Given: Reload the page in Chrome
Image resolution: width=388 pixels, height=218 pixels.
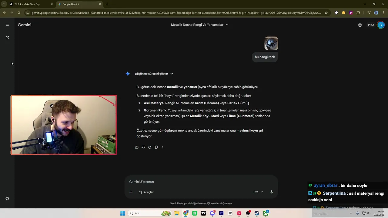Looking at the screenshot, I should [x=19, y=13].
